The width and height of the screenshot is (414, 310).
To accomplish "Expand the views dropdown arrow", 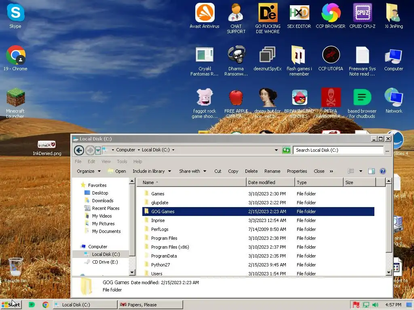I will 361,171.
